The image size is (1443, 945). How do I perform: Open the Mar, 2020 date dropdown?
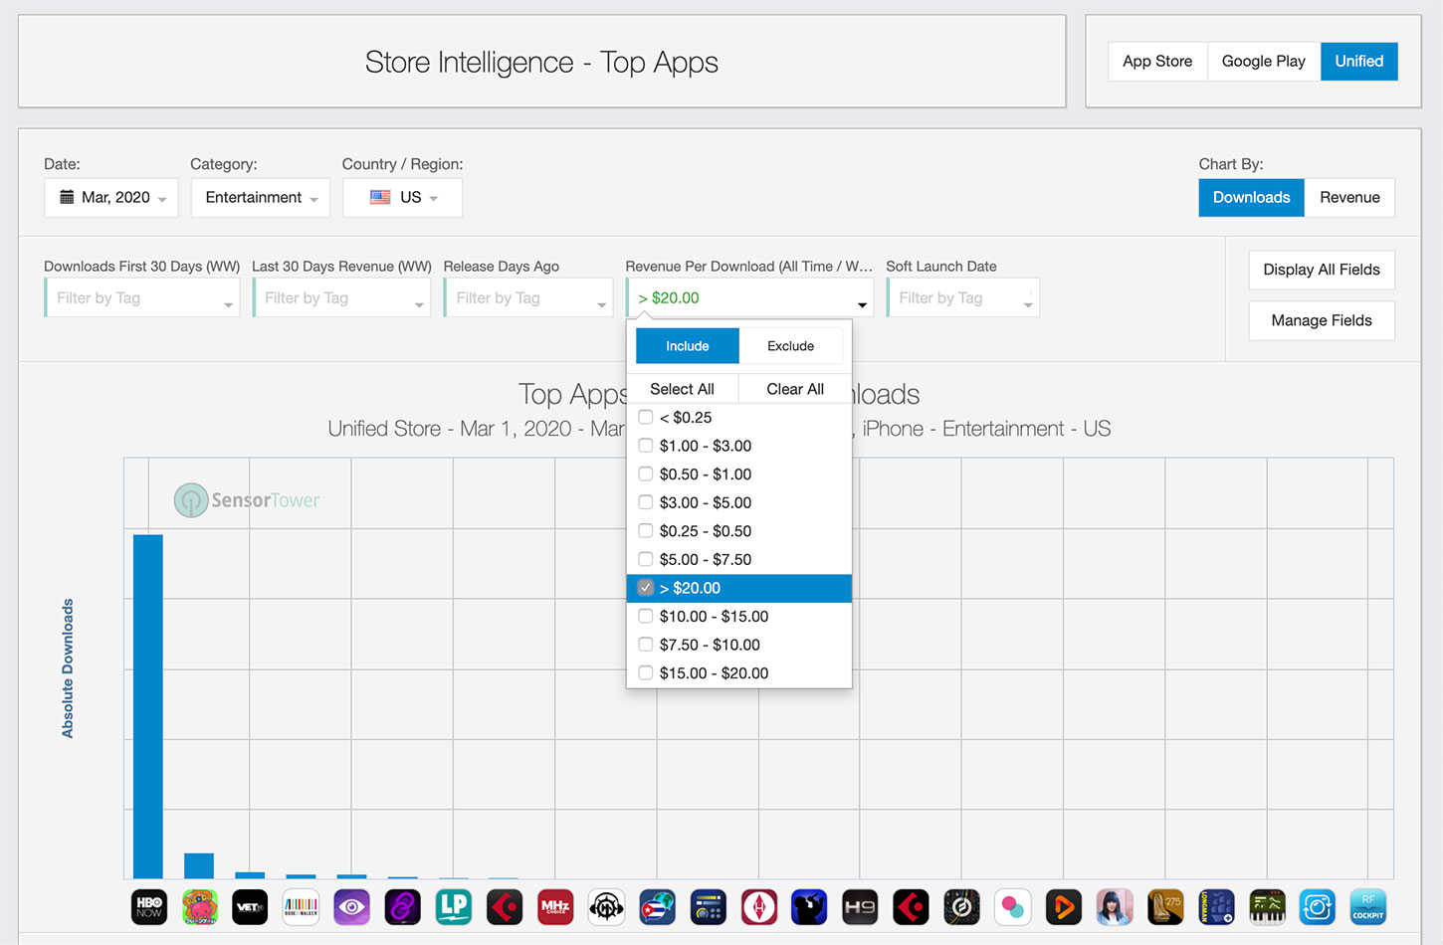(x=111, y=197)
